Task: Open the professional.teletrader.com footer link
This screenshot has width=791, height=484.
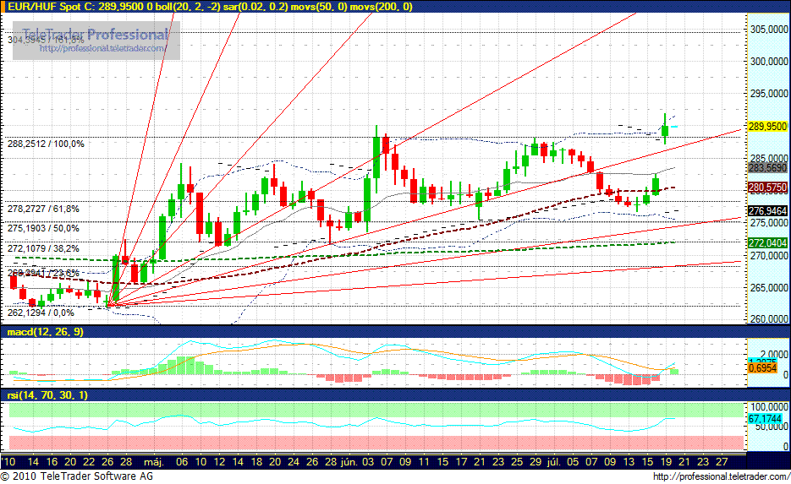Action: pos(722,476)
